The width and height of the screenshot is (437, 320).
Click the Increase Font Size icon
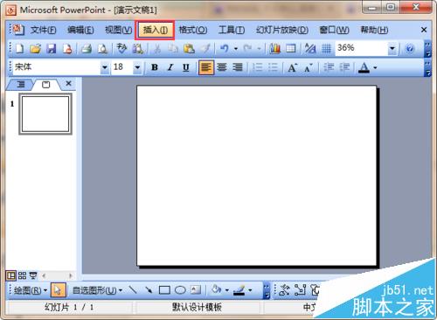pos(292,67)
